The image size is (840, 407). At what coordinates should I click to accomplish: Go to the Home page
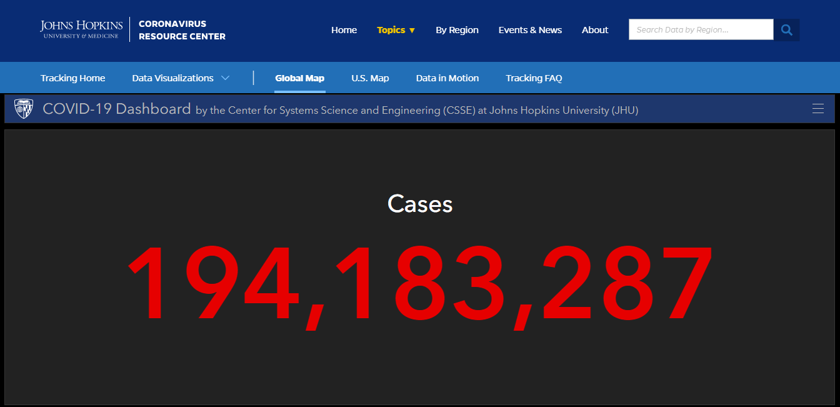(344, 30)
